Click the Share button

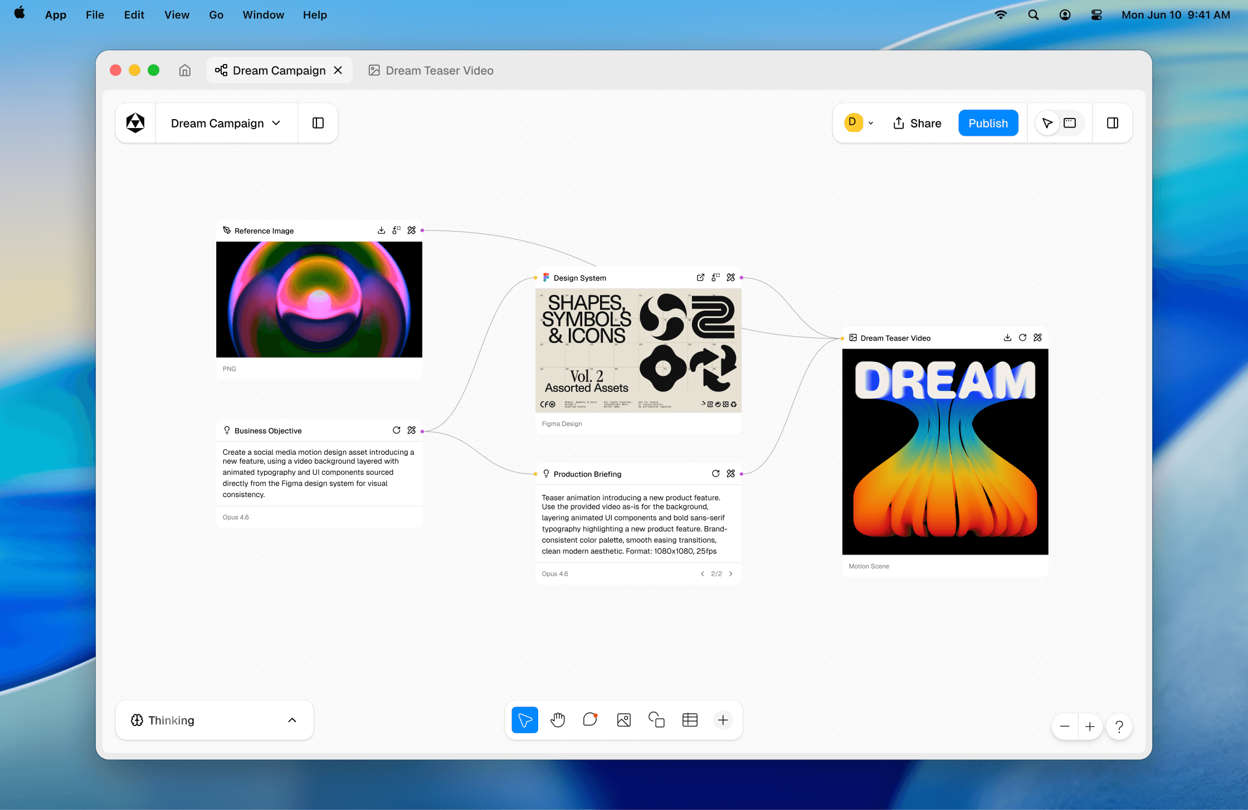pyautogui.click(x=917, y=123)
